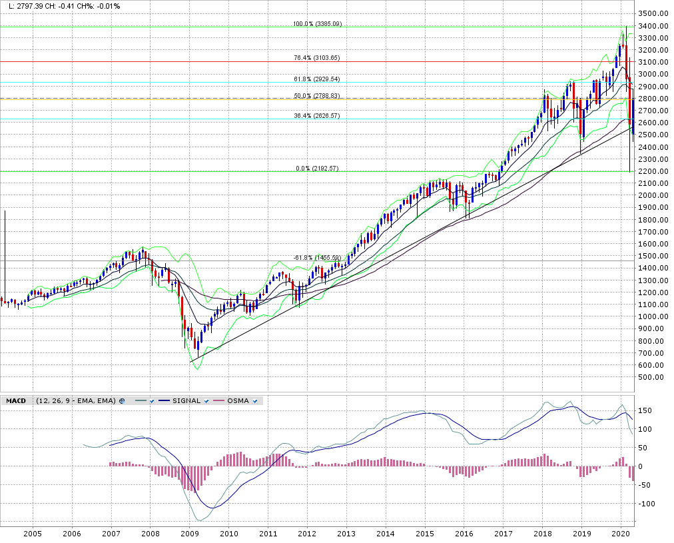Select the 38.4% (2626.57) Fibonacci label

[317, 115]
